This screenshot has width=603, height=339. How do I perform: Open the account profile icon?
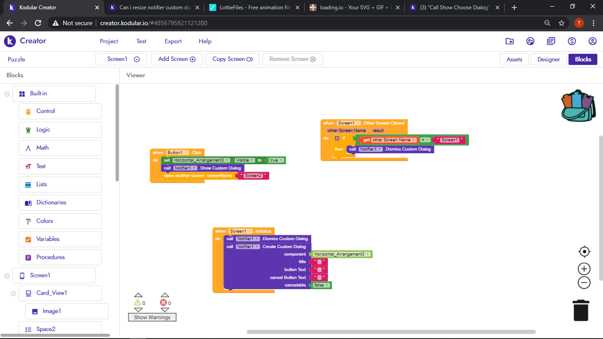592,41
